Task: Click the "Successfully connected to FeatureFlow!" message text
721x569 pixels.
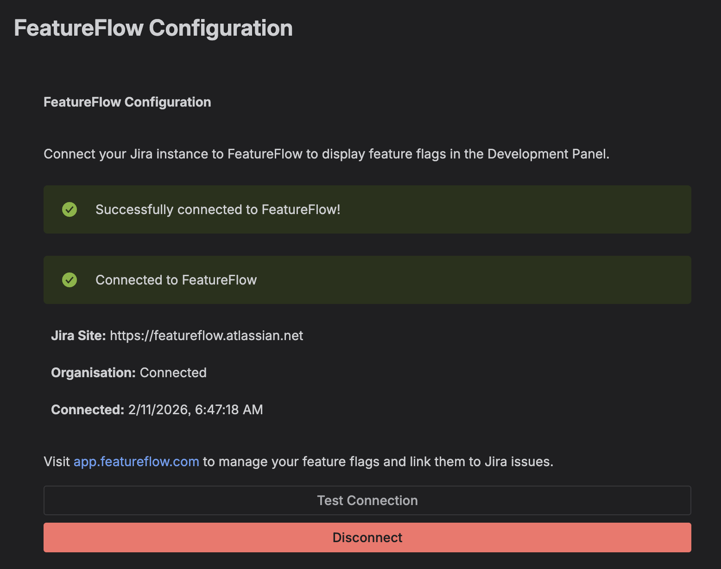Action: tap(218, 209)
